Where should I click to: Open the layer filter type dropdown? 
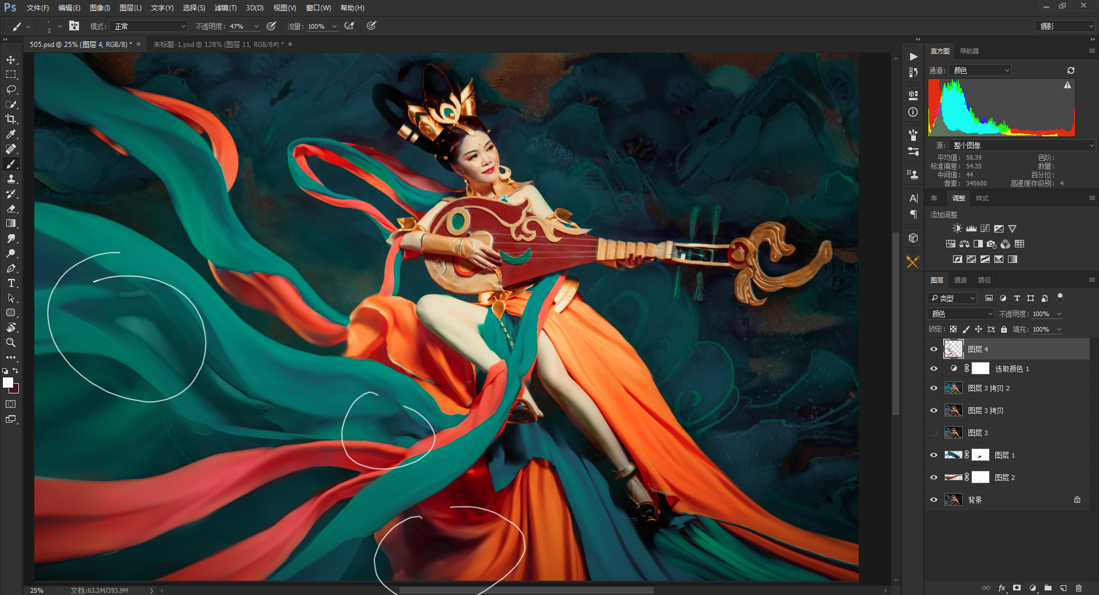pyautogui.click(x=952, y=298)
